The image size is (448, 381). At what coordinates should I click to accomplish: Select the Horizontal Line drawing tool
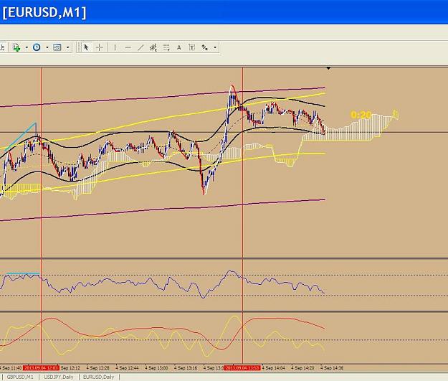128,47
